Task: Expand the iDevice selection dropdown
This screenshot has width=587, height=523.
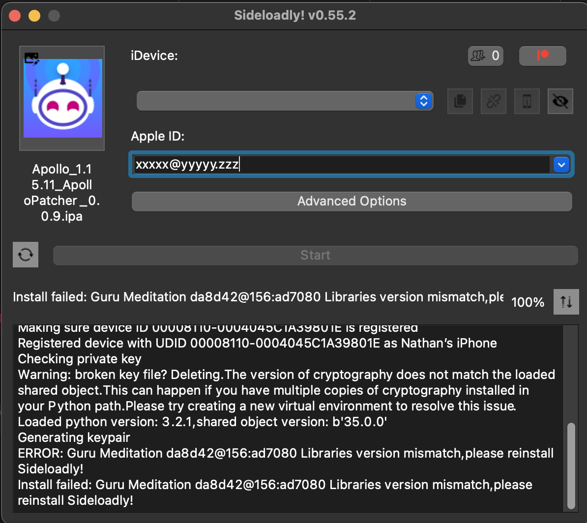Action: pyautogui.click(x=285, y=101)
